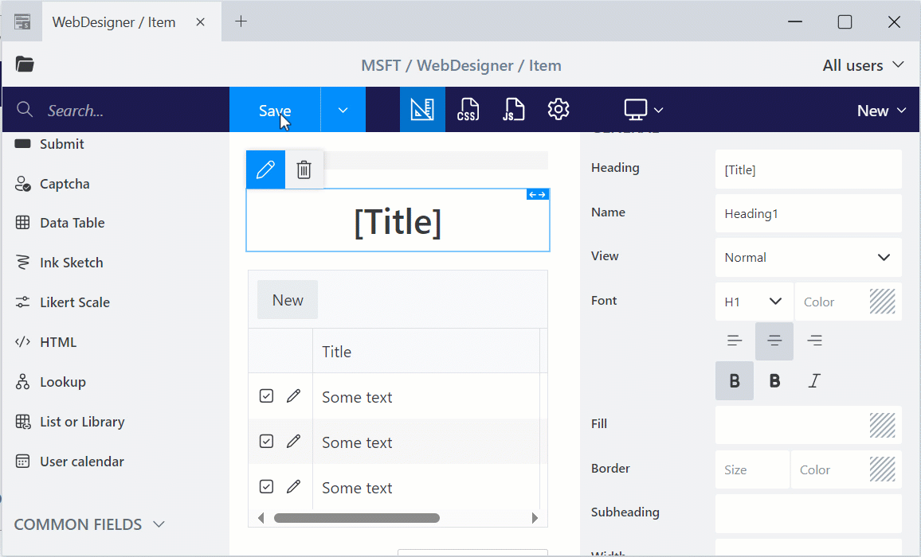Viewport: 921px width, 557px height.
Task: Open the JS editor icon
Action: tap(513, 110)
